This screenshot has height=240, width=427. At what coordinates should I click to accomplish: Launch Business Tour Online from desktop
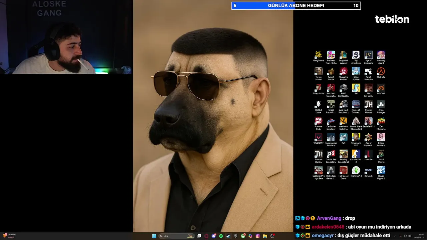coord(331,57)
